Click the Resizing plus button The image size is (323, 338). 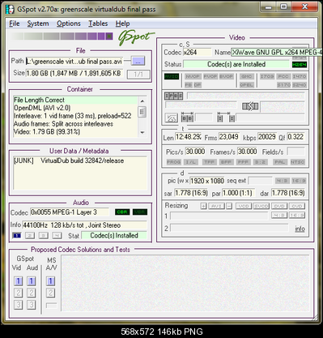click(x=203, y=206)
